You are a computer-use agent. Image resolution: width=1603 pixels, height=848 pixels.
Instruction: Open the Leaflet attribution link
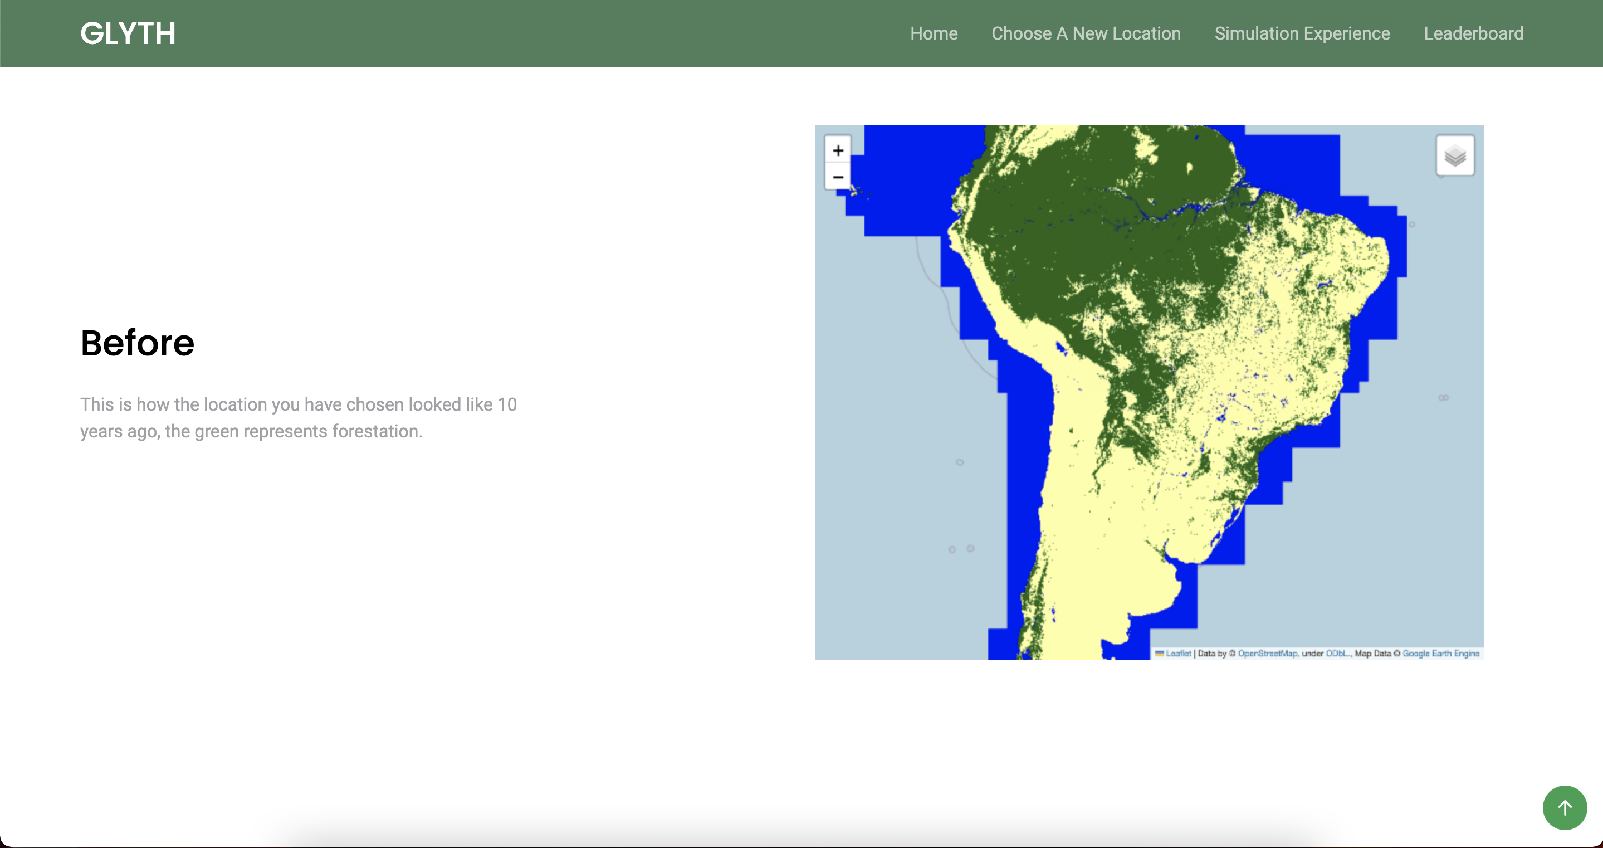[1178, 653]
